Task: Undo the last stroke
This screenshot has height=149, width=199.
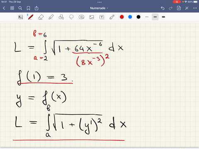Action: [x=163, y=8]
